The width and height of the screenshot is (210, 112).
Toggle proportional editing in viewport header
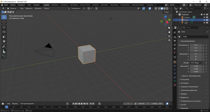coord(96,8)
